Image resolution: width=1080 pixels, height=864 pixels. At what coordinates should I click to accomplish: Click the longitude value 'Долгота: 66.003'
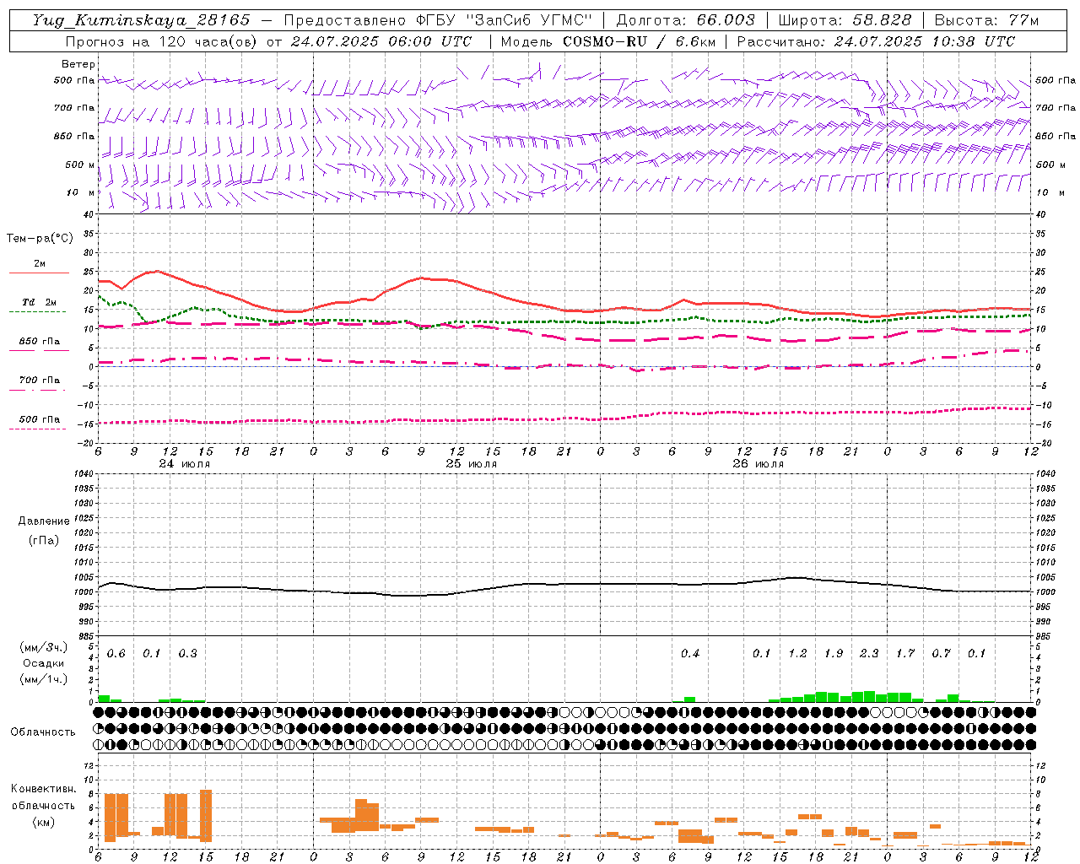(686, 20)
